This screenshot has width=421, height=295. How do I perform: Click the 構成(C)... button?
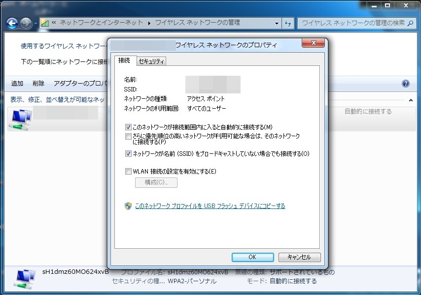tap(156, 182)
